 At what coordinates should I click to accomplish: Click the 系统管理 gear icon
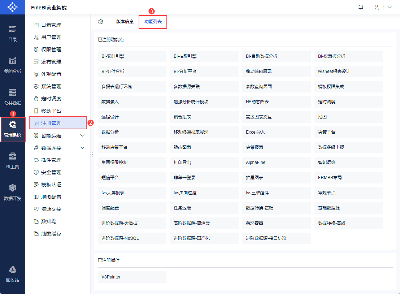click(x=36, y=86)
